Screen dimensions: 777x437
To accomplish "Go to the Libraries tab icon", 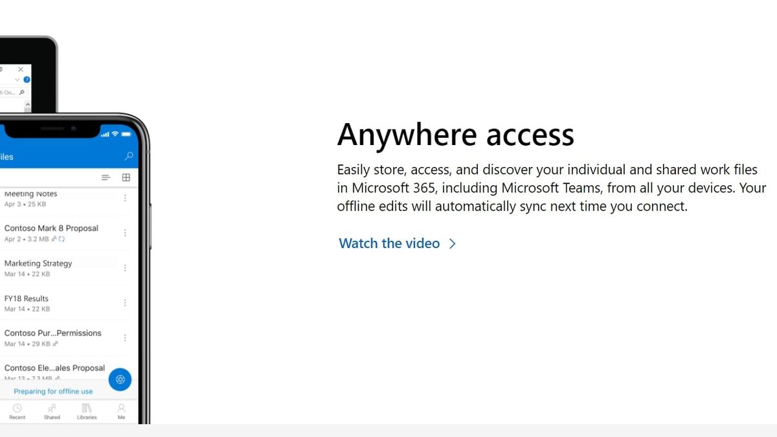I will click(x=87, y=412).
